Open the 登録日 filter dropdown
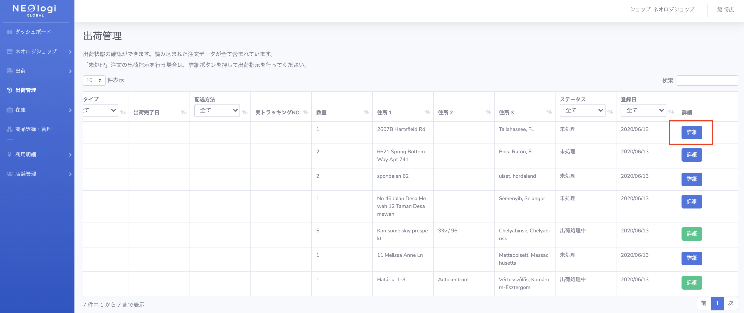 click(x=643, y=110)
